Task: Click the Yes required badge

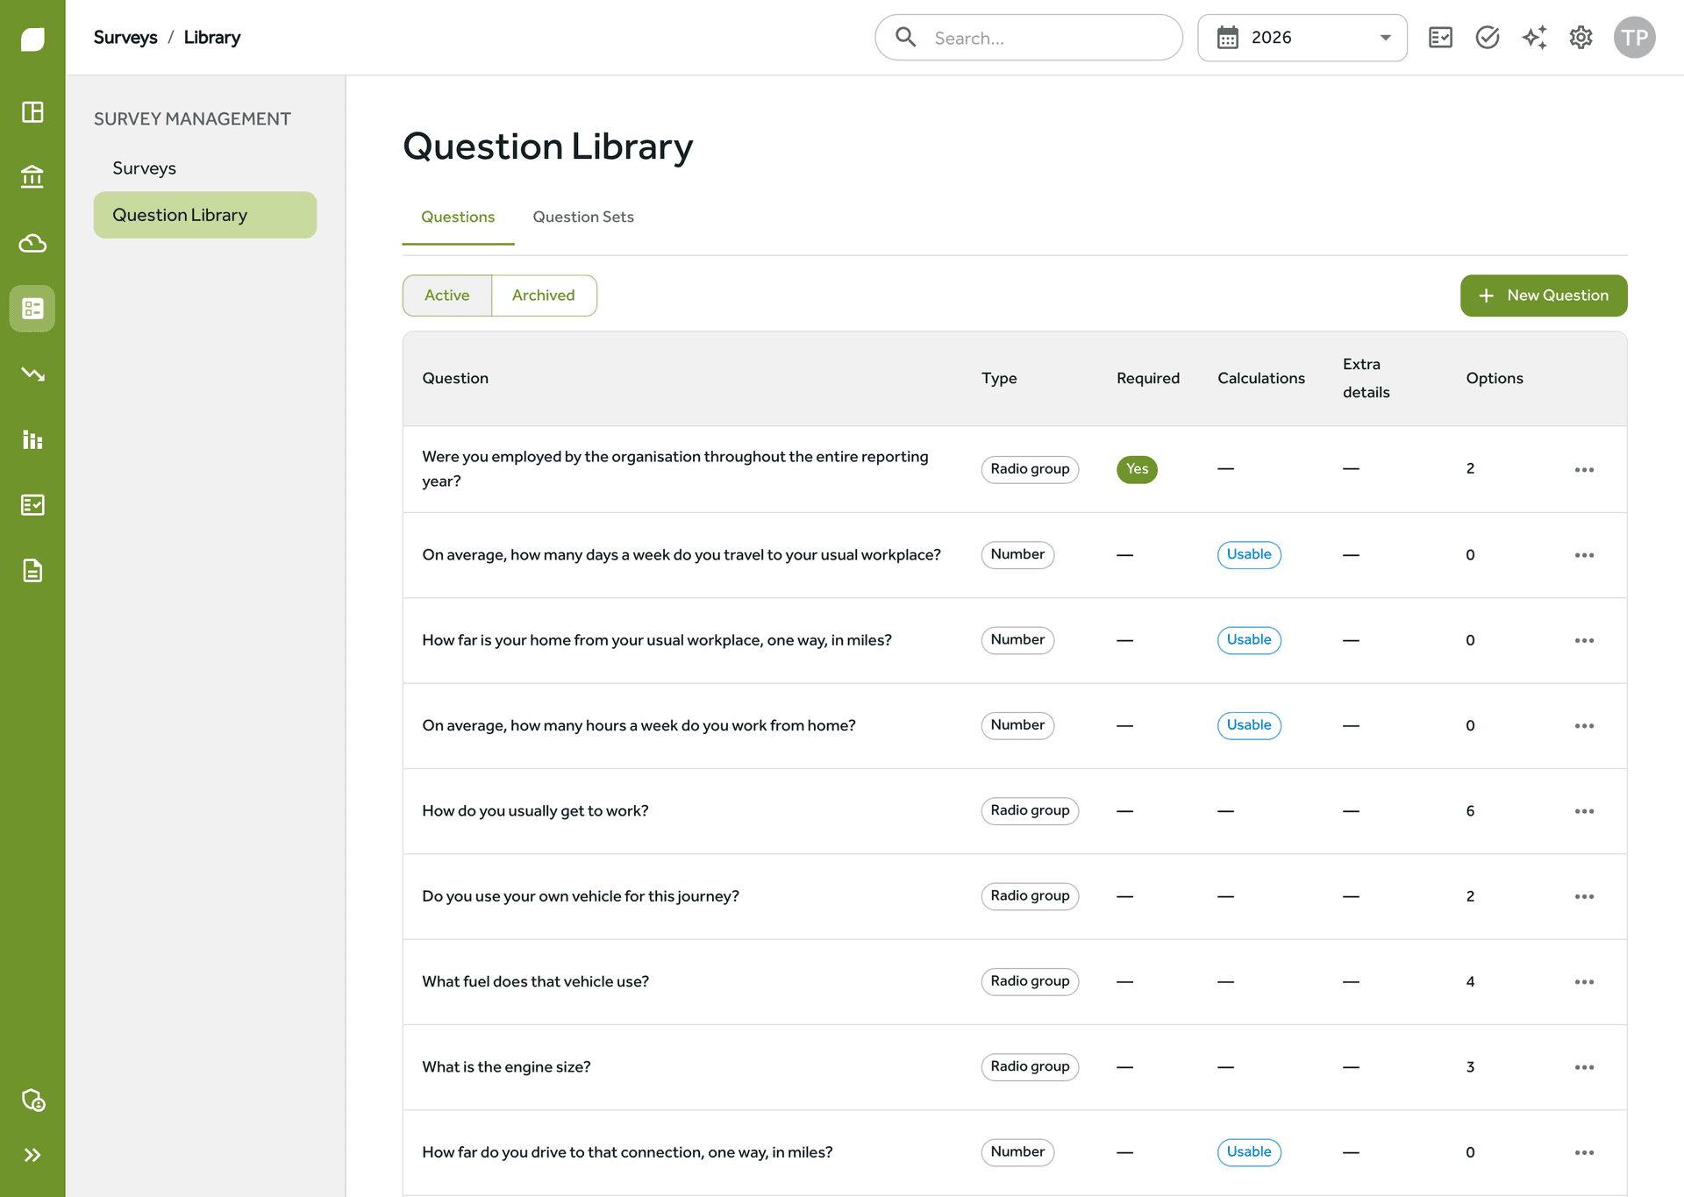Action: (1137, 469)
